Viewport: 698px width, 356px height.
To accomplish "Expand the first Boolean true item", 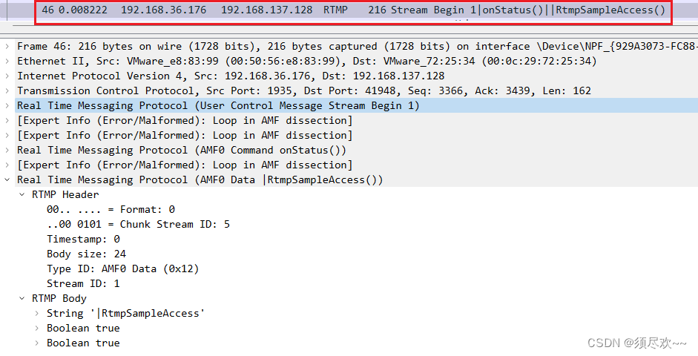I will (37, 329).
